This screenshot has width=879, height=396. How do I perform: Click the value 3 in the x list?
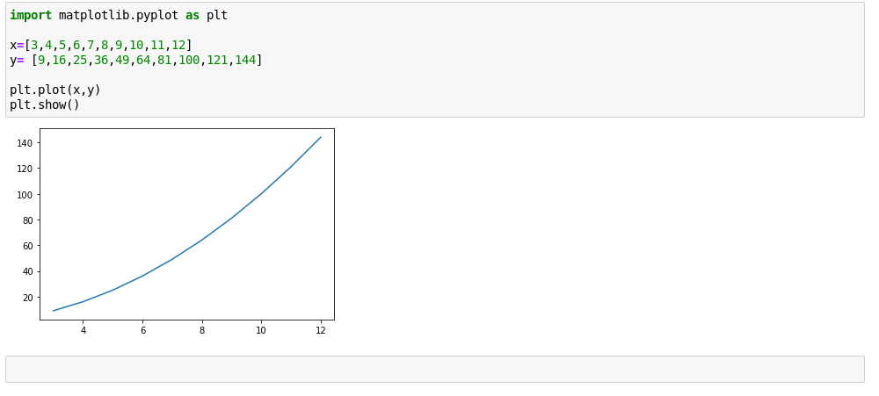point(34,45)
